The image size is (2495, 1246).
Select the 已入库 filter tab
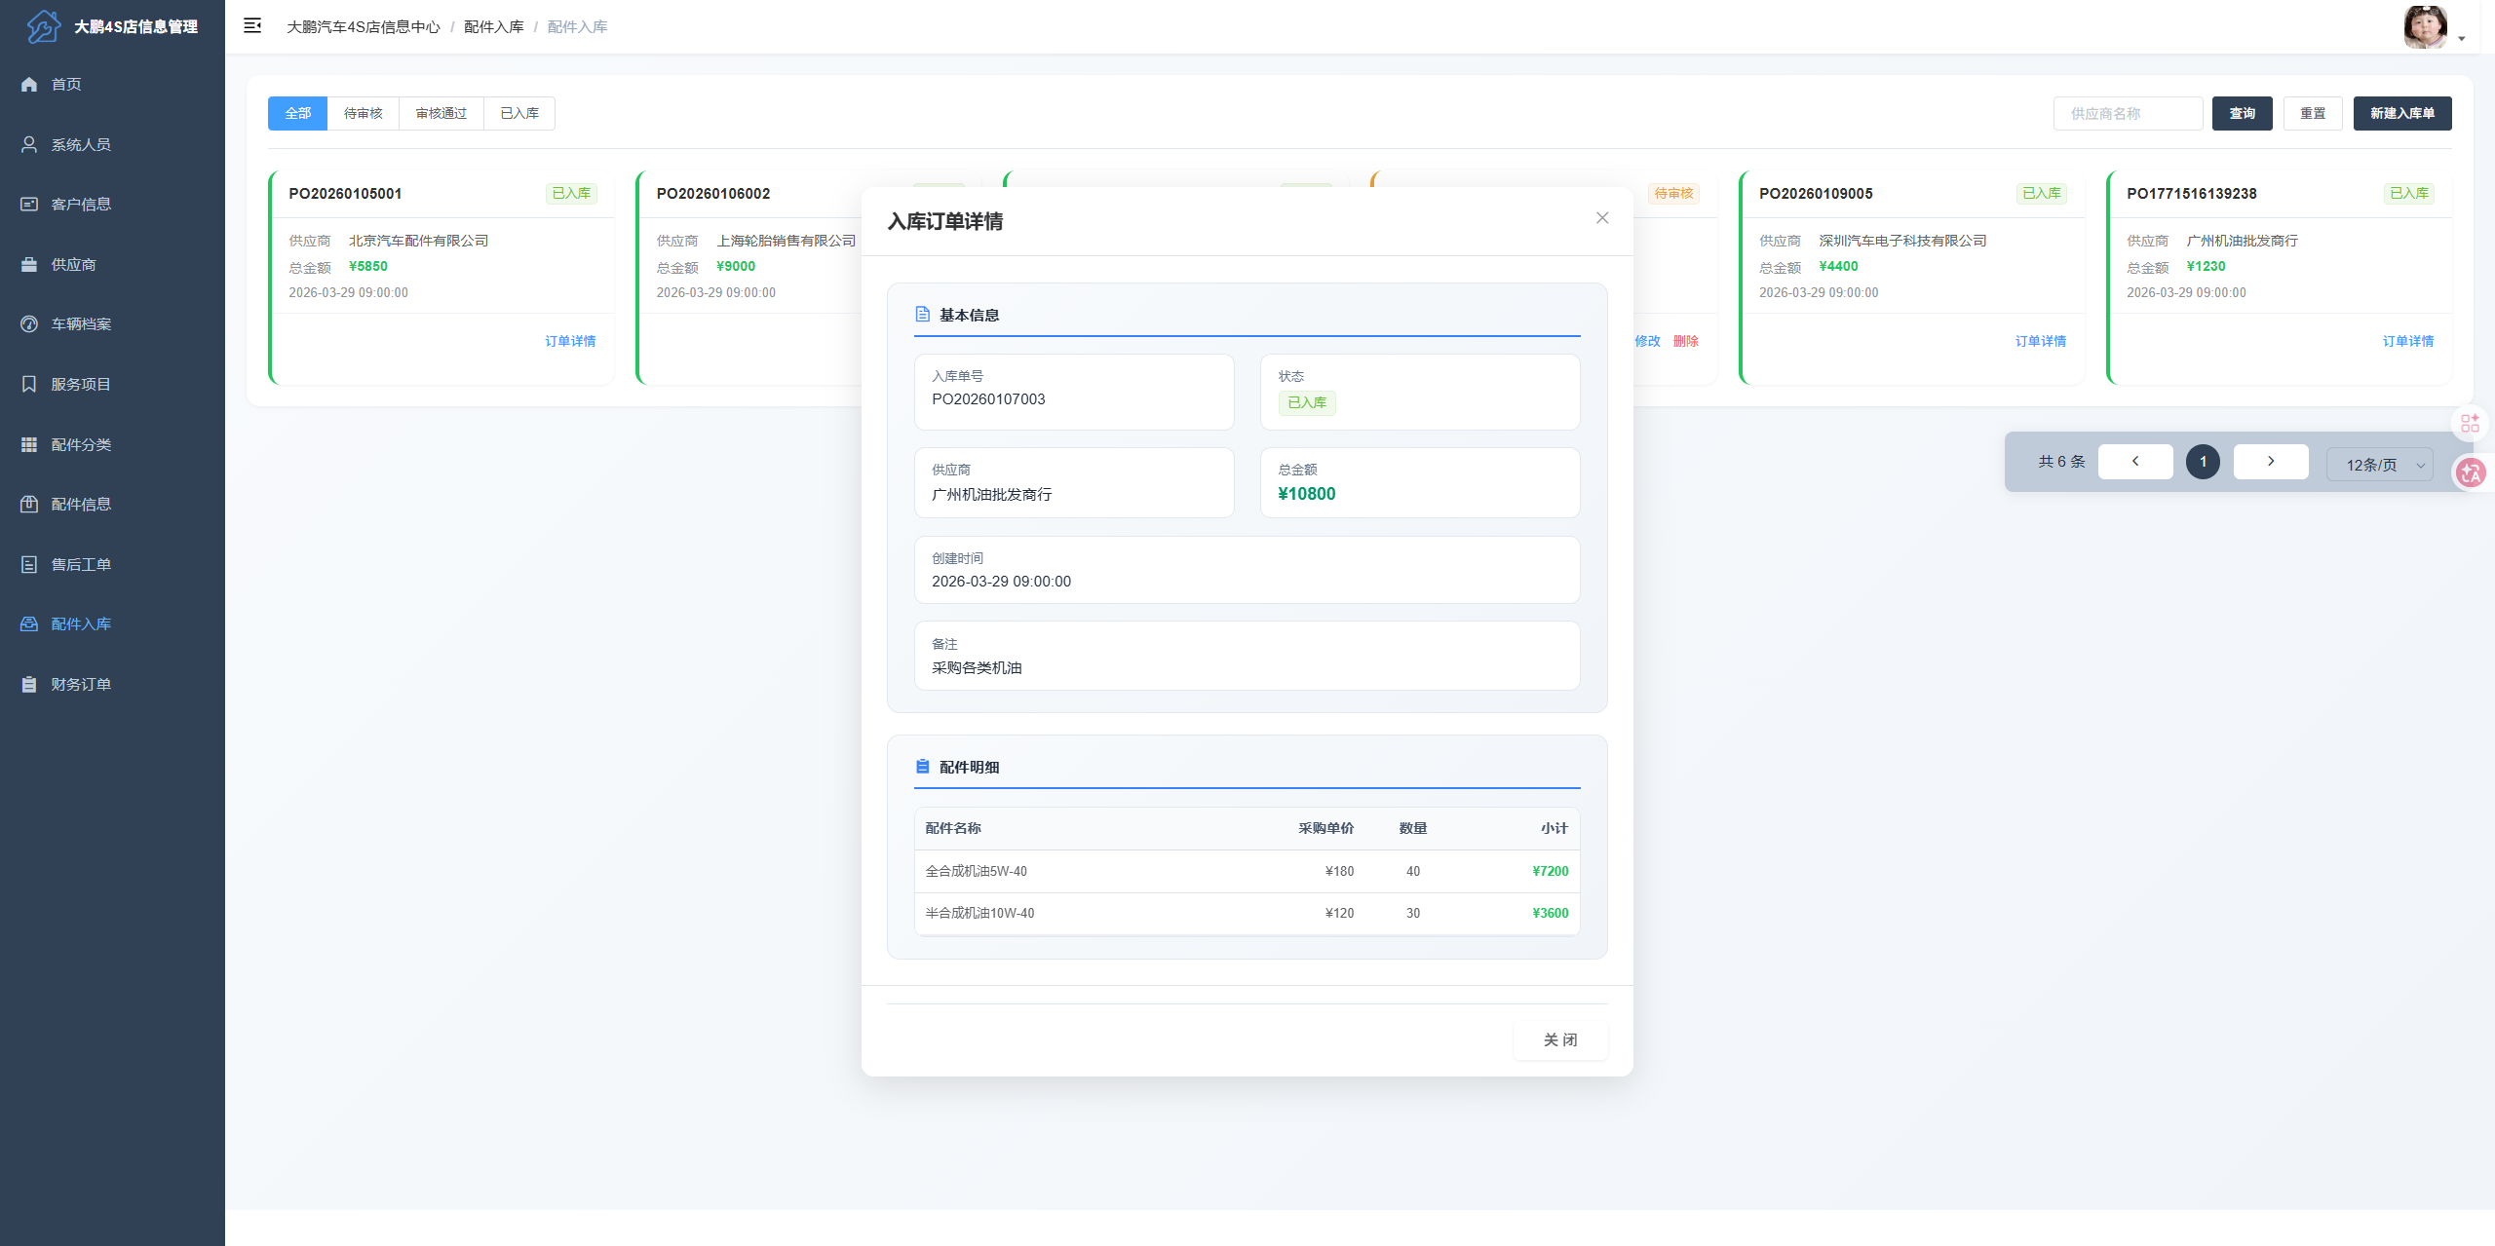point(519,114)
